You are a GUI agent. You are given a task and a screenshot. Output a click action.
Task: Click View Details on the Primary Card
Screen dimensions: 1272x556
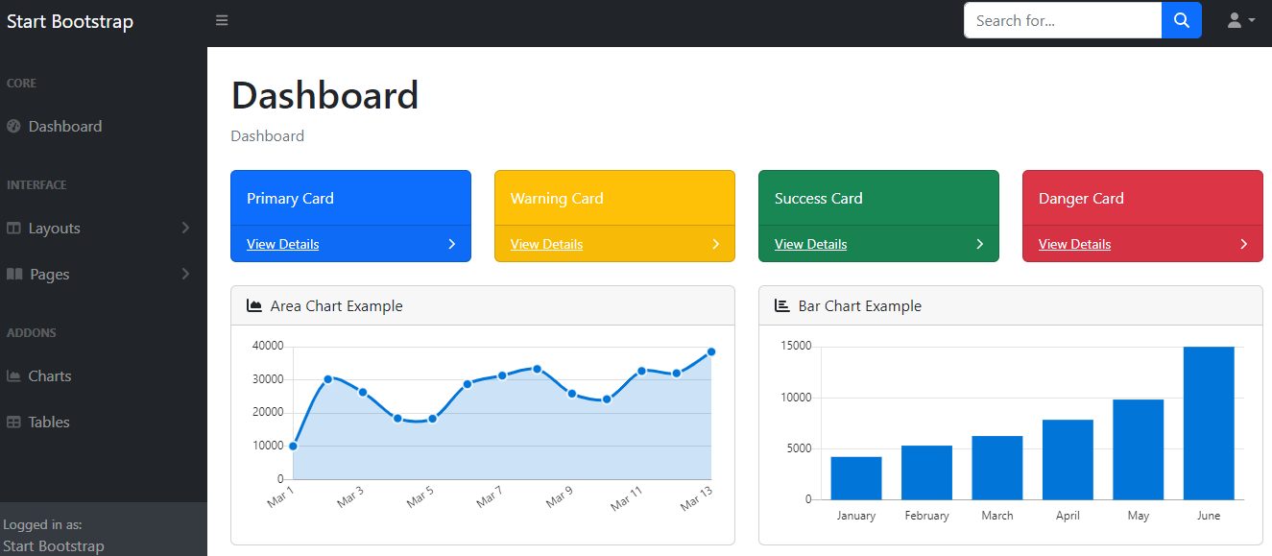coord(282,244)
